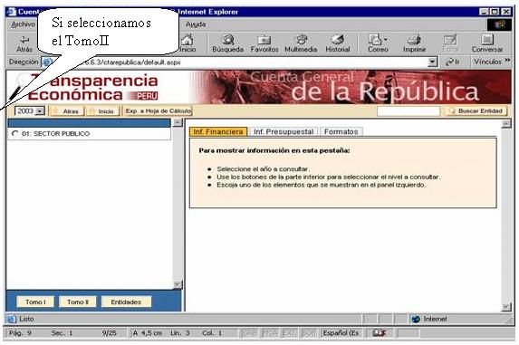Click right panel scrollbar up arrow
Viewport: 519px width, 345px height.
(x=506, y=124)
